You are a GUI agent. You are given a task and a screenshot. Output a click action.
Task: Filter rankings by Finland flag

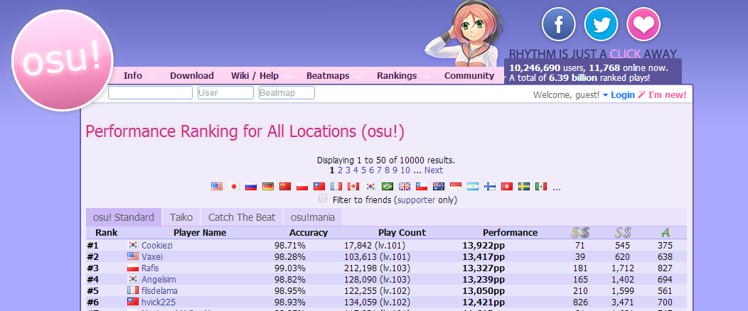490,187
